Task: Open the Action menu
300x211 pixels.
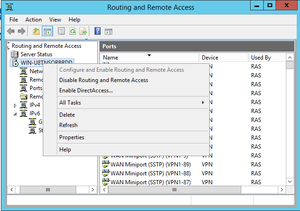Action: 33,20
